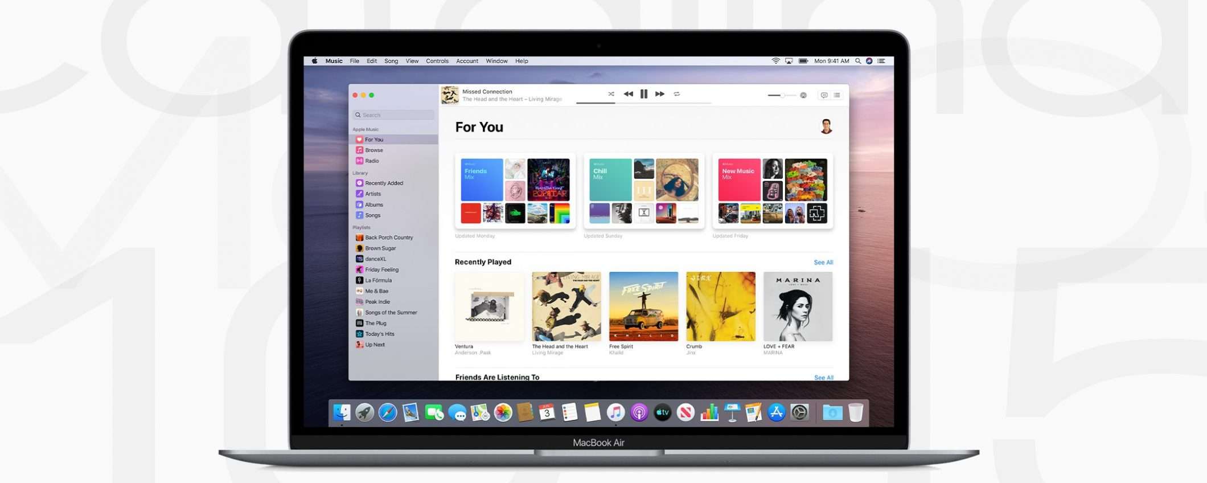Show the lyrics panel
The height and width of the screenshot is (483, 1207).
824,95
